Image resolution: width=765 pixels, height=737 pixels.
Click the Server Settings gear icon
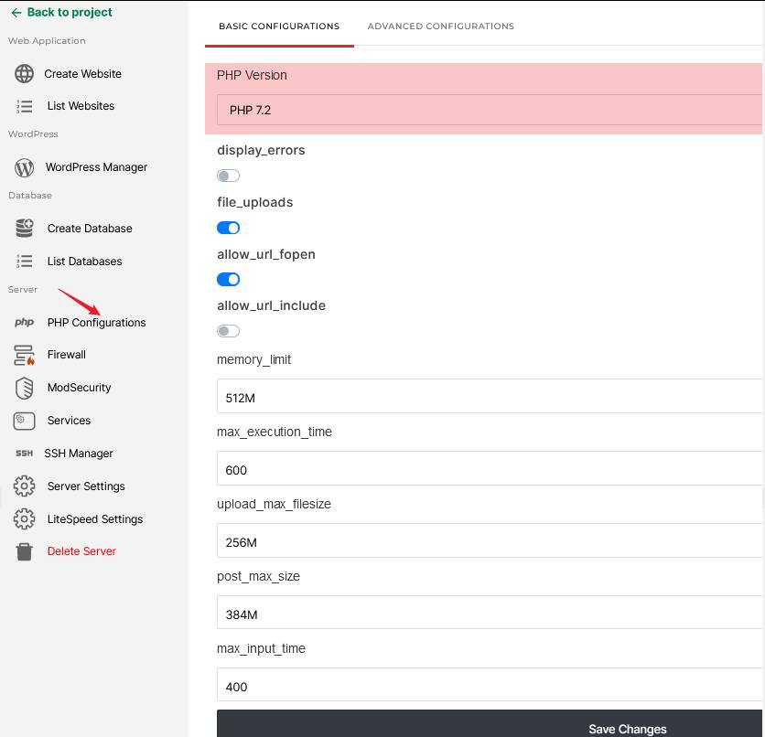[24, 486]
